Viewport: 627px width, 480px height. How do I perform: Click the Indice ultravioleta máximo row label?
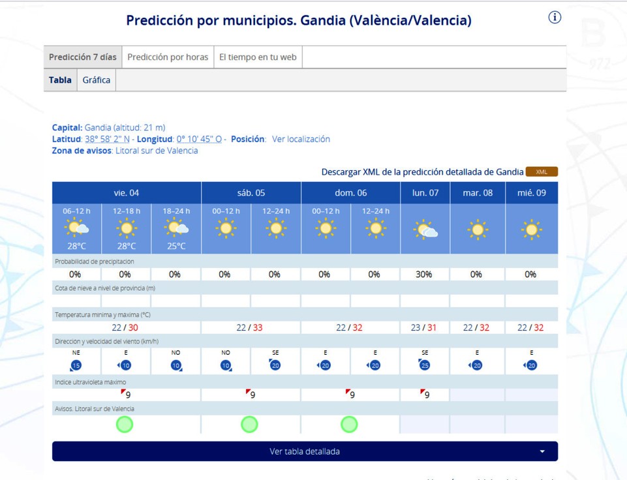point(91,382)
